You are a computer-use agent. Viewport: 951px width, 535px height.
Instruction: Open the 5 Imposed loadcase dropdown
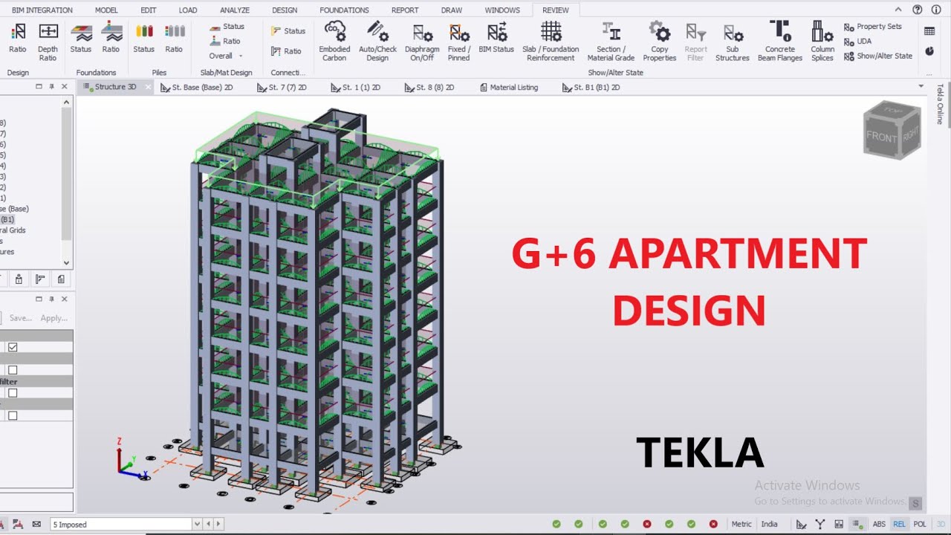tap(197, 525)
